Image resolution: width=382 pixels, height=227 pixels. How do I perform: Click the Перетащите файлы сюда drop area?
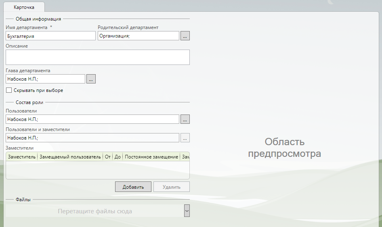pos(95,211)
